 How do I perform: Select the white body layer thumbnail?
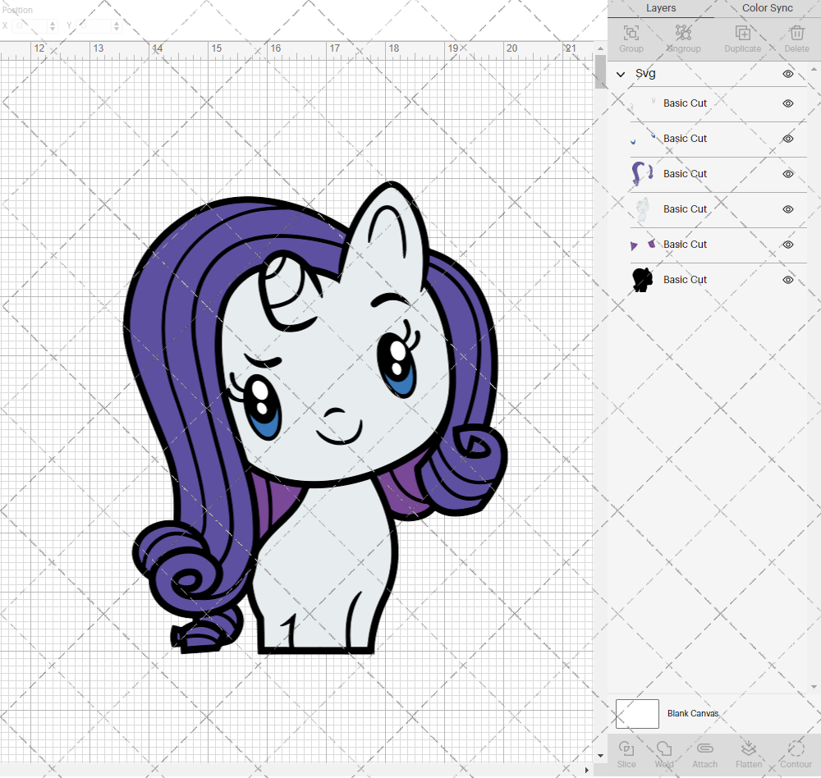pos(643,209)
